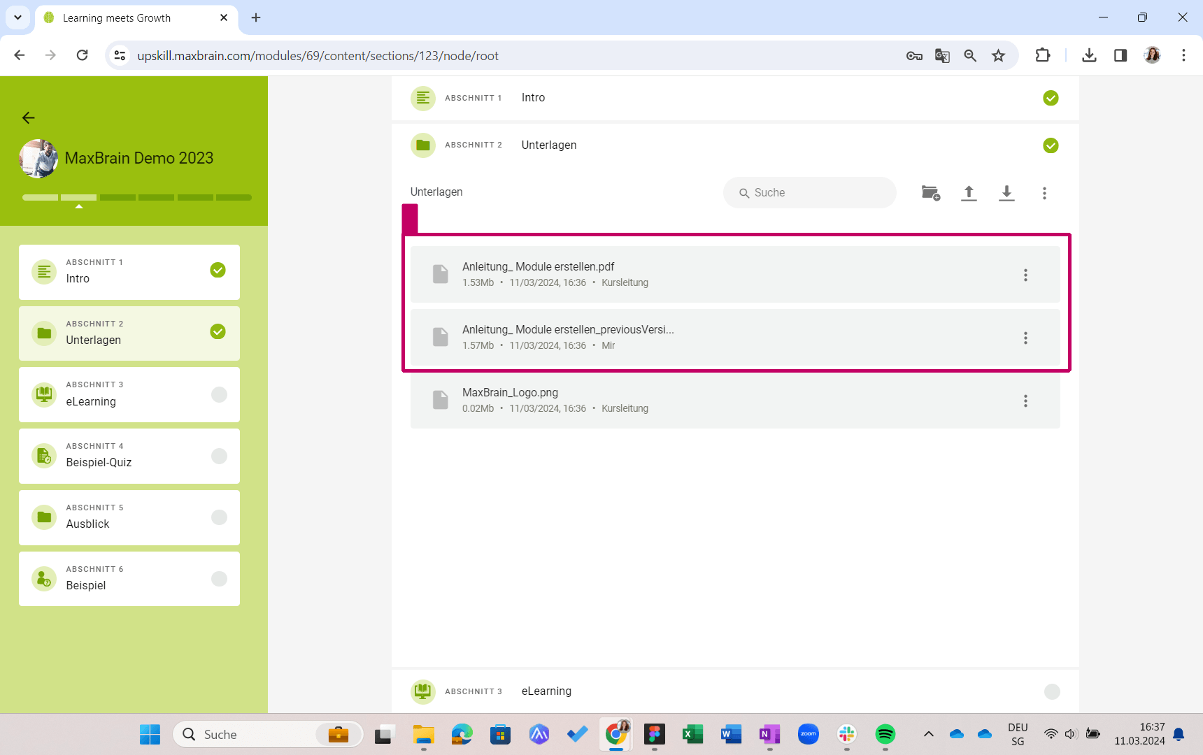Click the sidebar Beispiel-Quiz document icon
The width and height of the screenshot is (1203, 755).
pyautogui.click(x=44, y=456)
